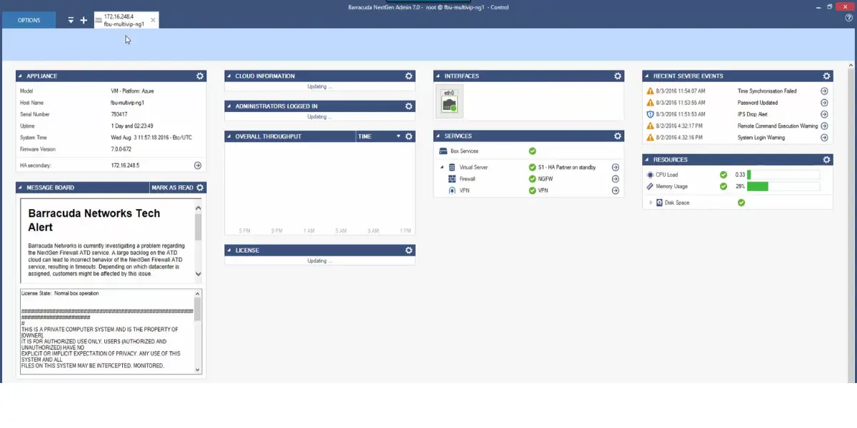Collapse the Message Board panel
Viewport: 857px width, 428px height.
click(21, 188)
